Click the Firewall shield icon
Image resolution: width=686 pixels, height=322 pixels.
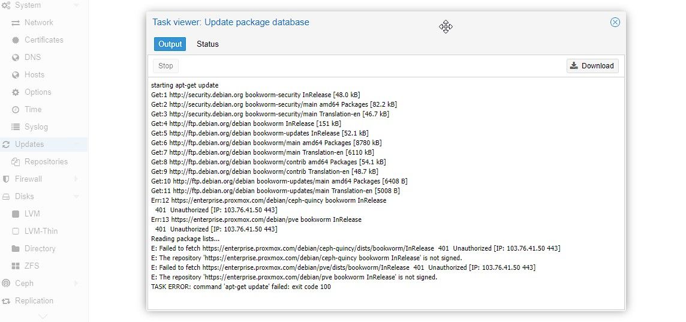pos(6,179)
